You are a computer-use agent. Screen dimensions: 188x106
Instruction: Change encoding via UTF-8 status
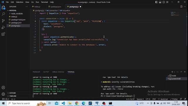148,99
